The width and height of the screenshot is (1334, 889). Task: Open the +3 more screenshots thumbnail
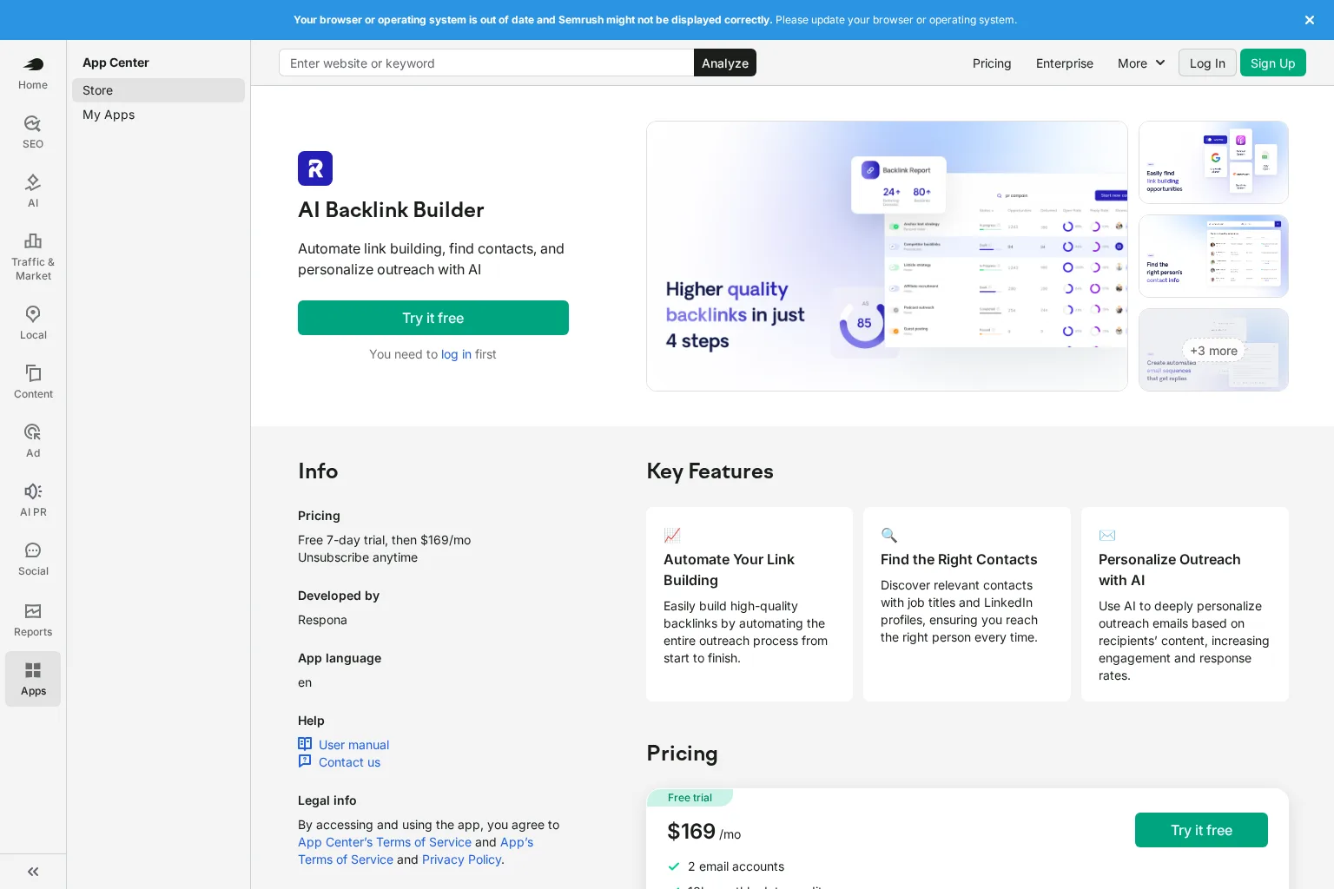(x=1213, y=350)
